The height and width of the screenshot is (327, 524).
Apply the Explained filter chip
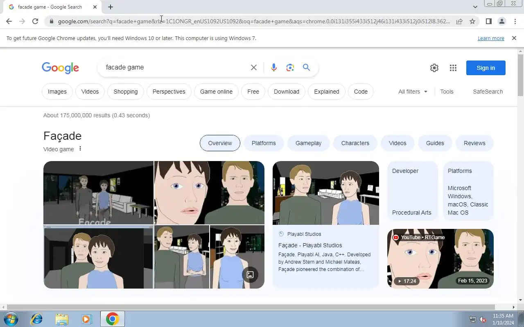tap(327, 92)
